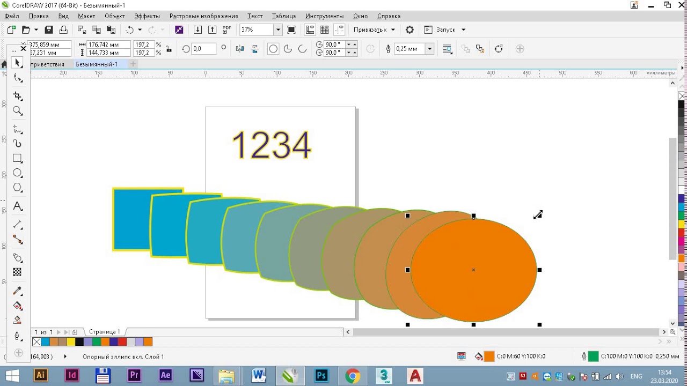
Task: Open outline width 0,25 мм dropdown
Action: pyautogui.click(x=429, y=49)
